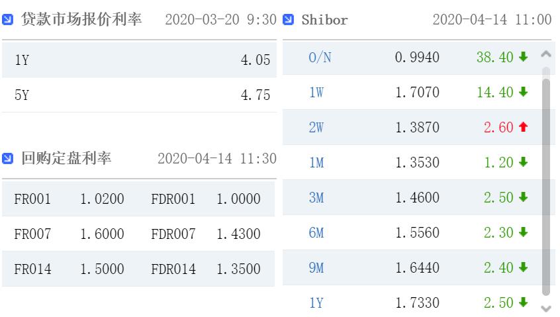Open the blue arrow icon beside Shibor
The width and height of the screenshot is (560, 317).
288,19
